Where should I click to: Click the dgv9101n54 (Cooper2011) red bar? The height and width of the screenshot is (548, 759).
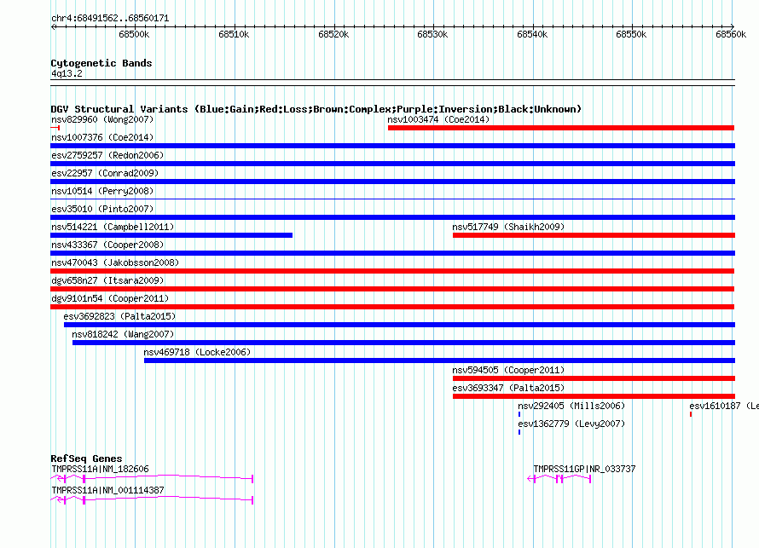tap(392, 307)
